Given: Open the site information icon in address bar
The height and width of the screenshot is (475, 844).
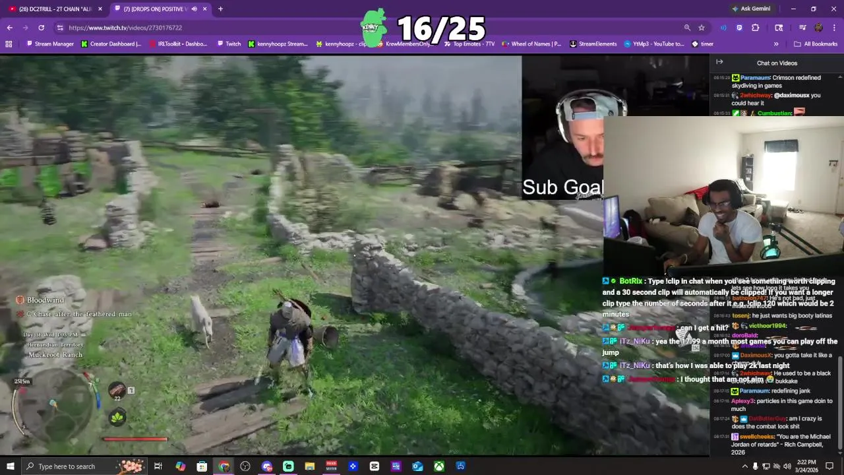Looking at the screenshot, I should click(x=60, y=28).
